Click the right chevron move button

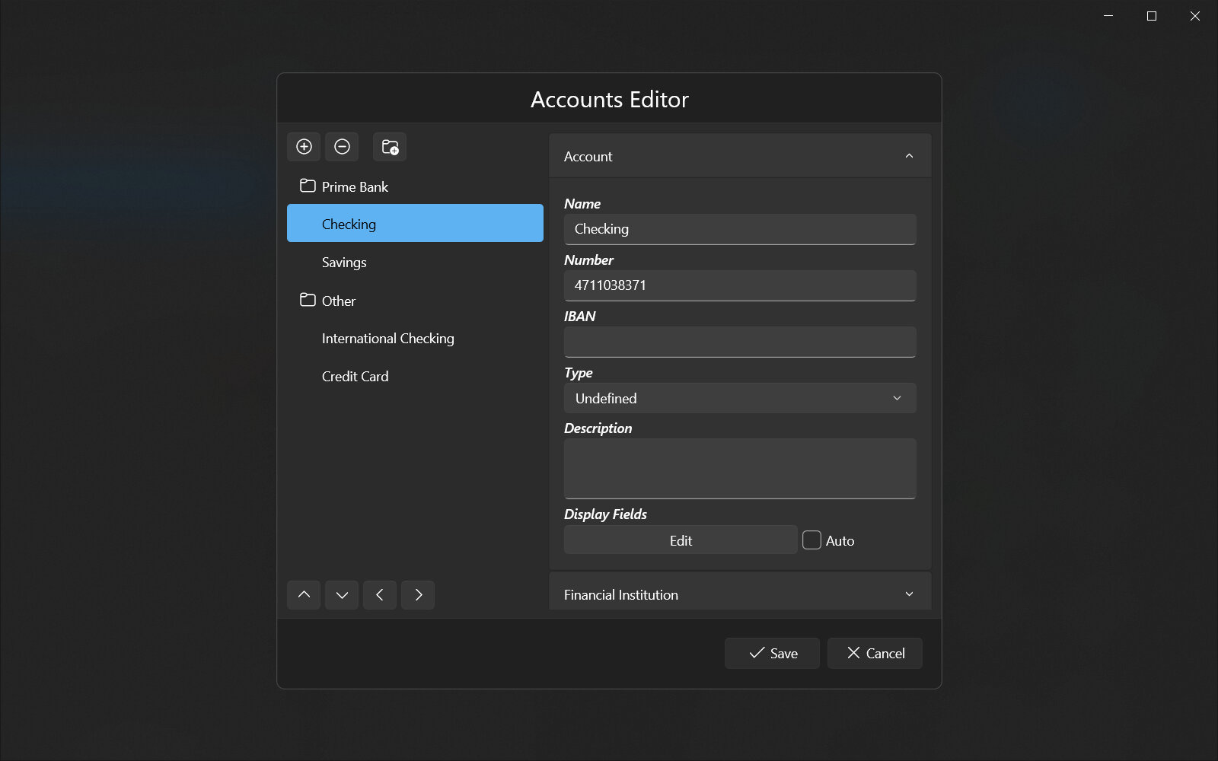[418, 595]
